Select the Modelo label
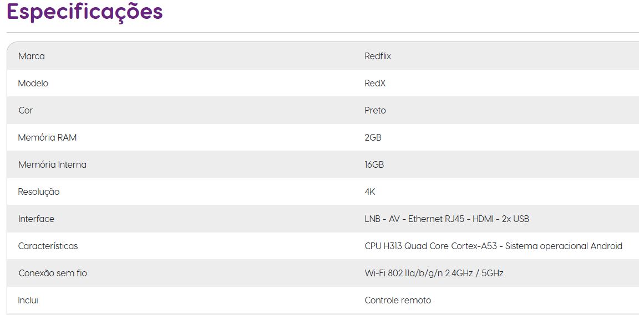Image resolution: width=639 pixels, height=315 pixels. click(x=33, y=83)
